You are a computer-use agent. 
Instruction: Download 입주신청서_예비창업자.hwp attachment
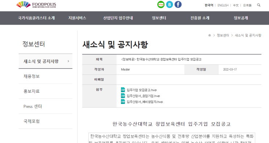(145, 102)
